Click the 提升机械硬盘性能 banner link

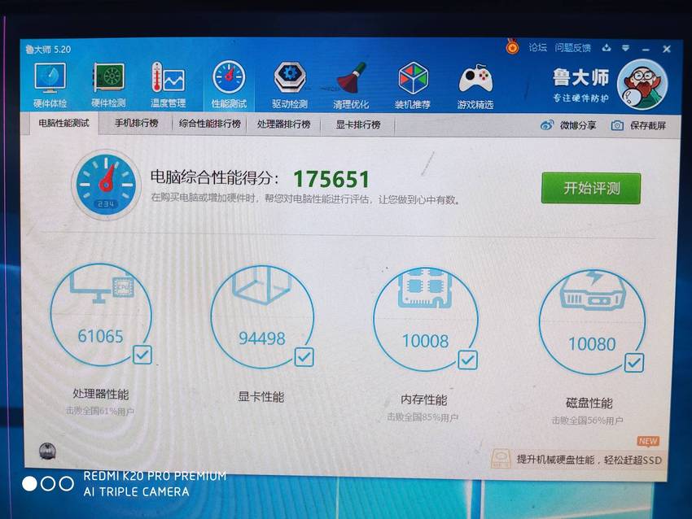coord(589,460)
